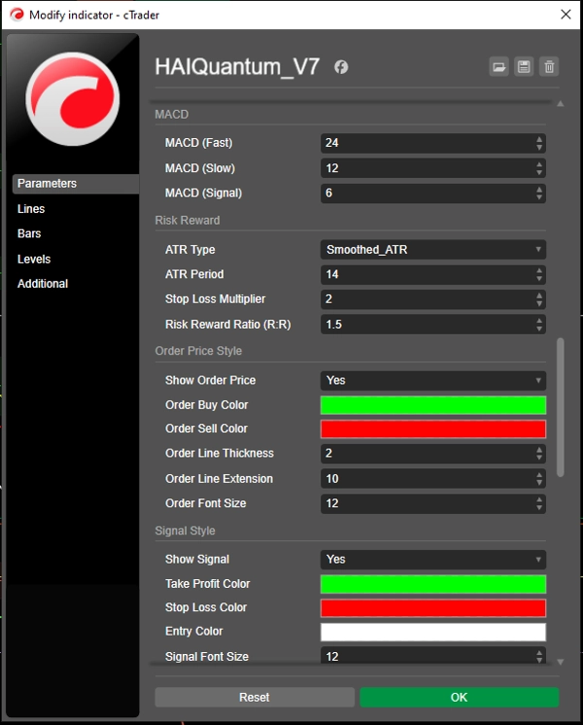Confirm with the OK button
This screenshot has height=725, width=583.
pyautogui.click(x=459, y=697)
